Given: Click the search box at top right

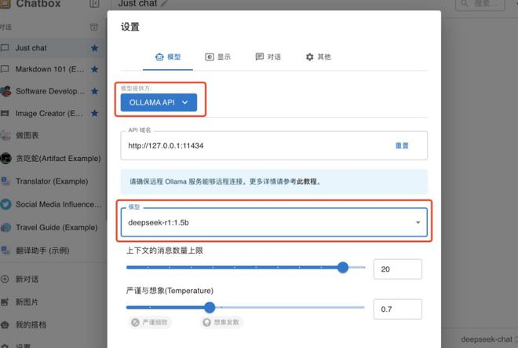Looking at the screenshot, I should [480, 4].
